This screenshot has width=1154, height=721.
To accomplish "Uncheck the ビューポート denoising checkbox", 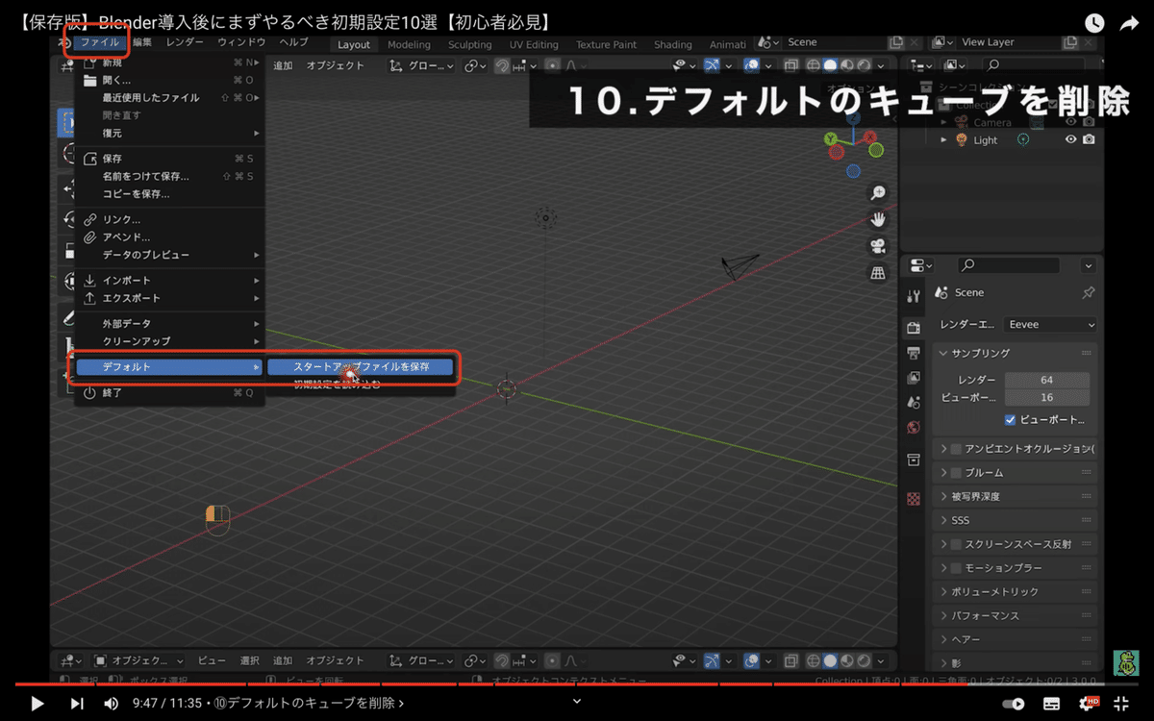I will (1010, 420).
